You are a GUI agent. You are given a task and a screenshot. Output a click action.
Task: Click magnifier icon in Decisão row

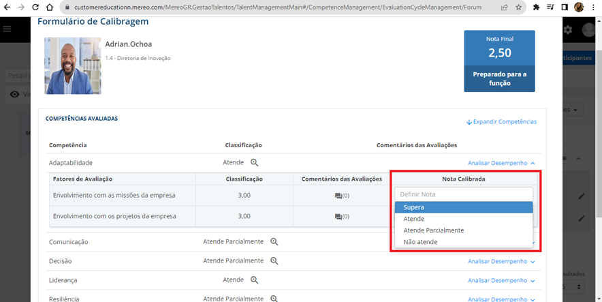click(274, 261)
